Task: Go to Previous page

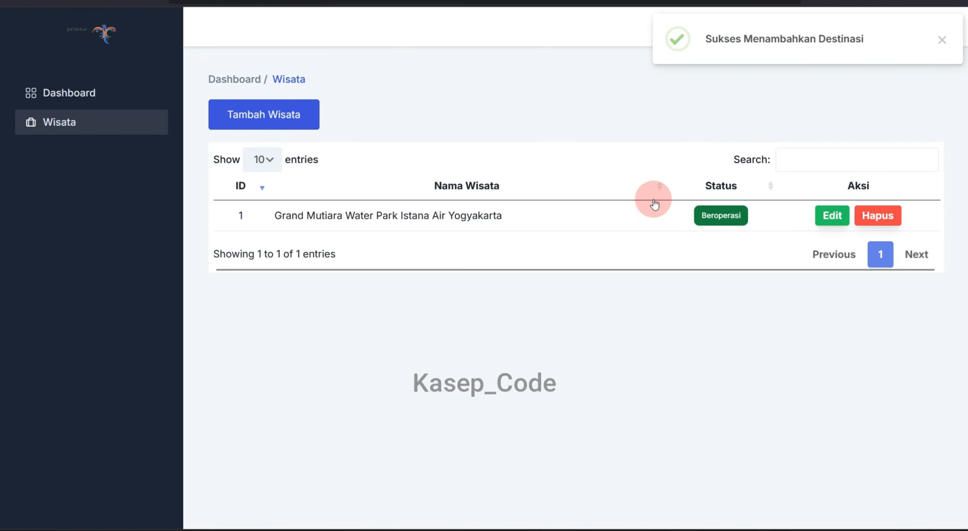Action: click(x=834, y=255)
